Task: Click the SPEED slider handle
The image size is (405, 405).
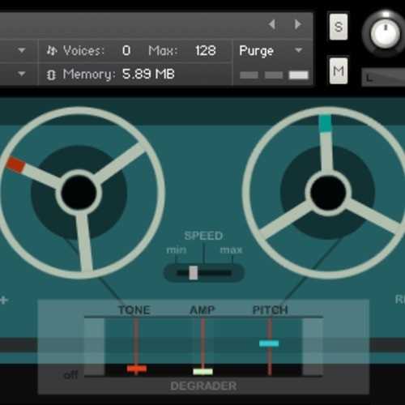Action: click(x=194, y=273)
